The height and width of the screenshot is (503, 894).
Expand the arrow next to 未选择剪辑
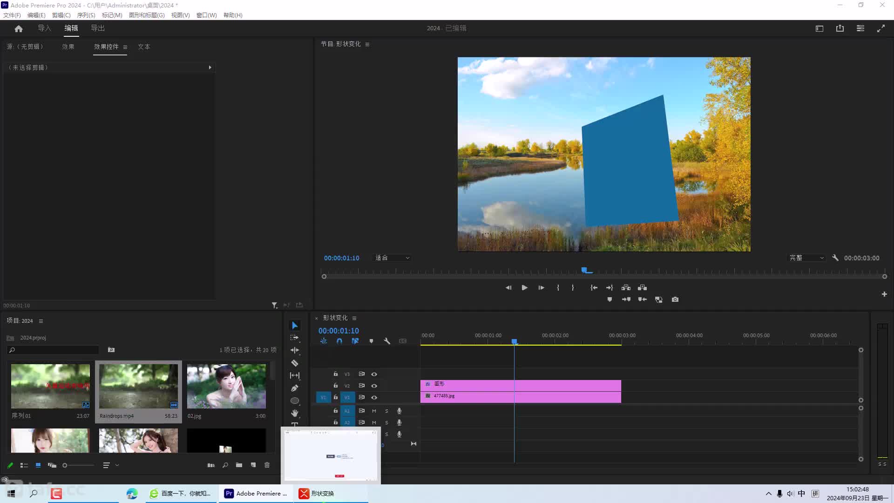210,68
